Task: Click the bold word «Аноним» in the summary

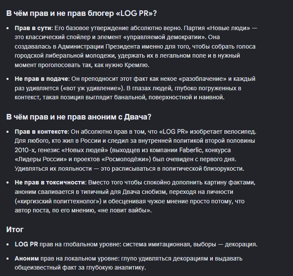Action: tap(27, 258)
